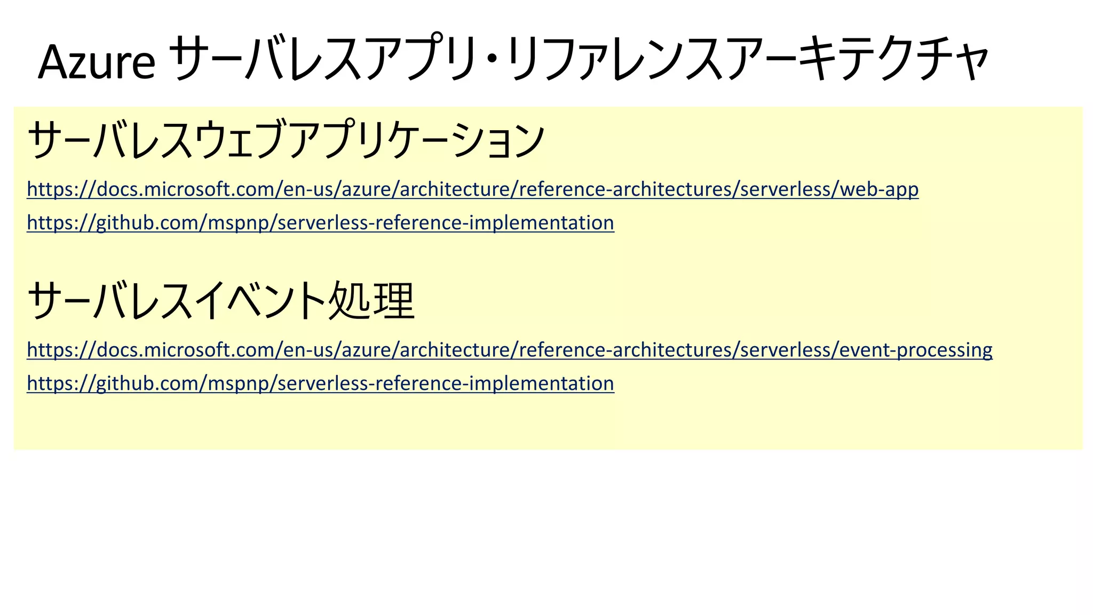The width and height of the screenshot is (1093, 615).
Task: Click the heading サーバレスイベント処理
Action: point(221,300)
